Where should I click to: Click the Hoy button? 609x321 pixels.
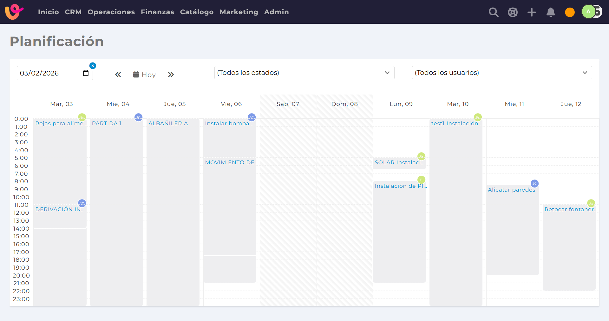(144, 75)
